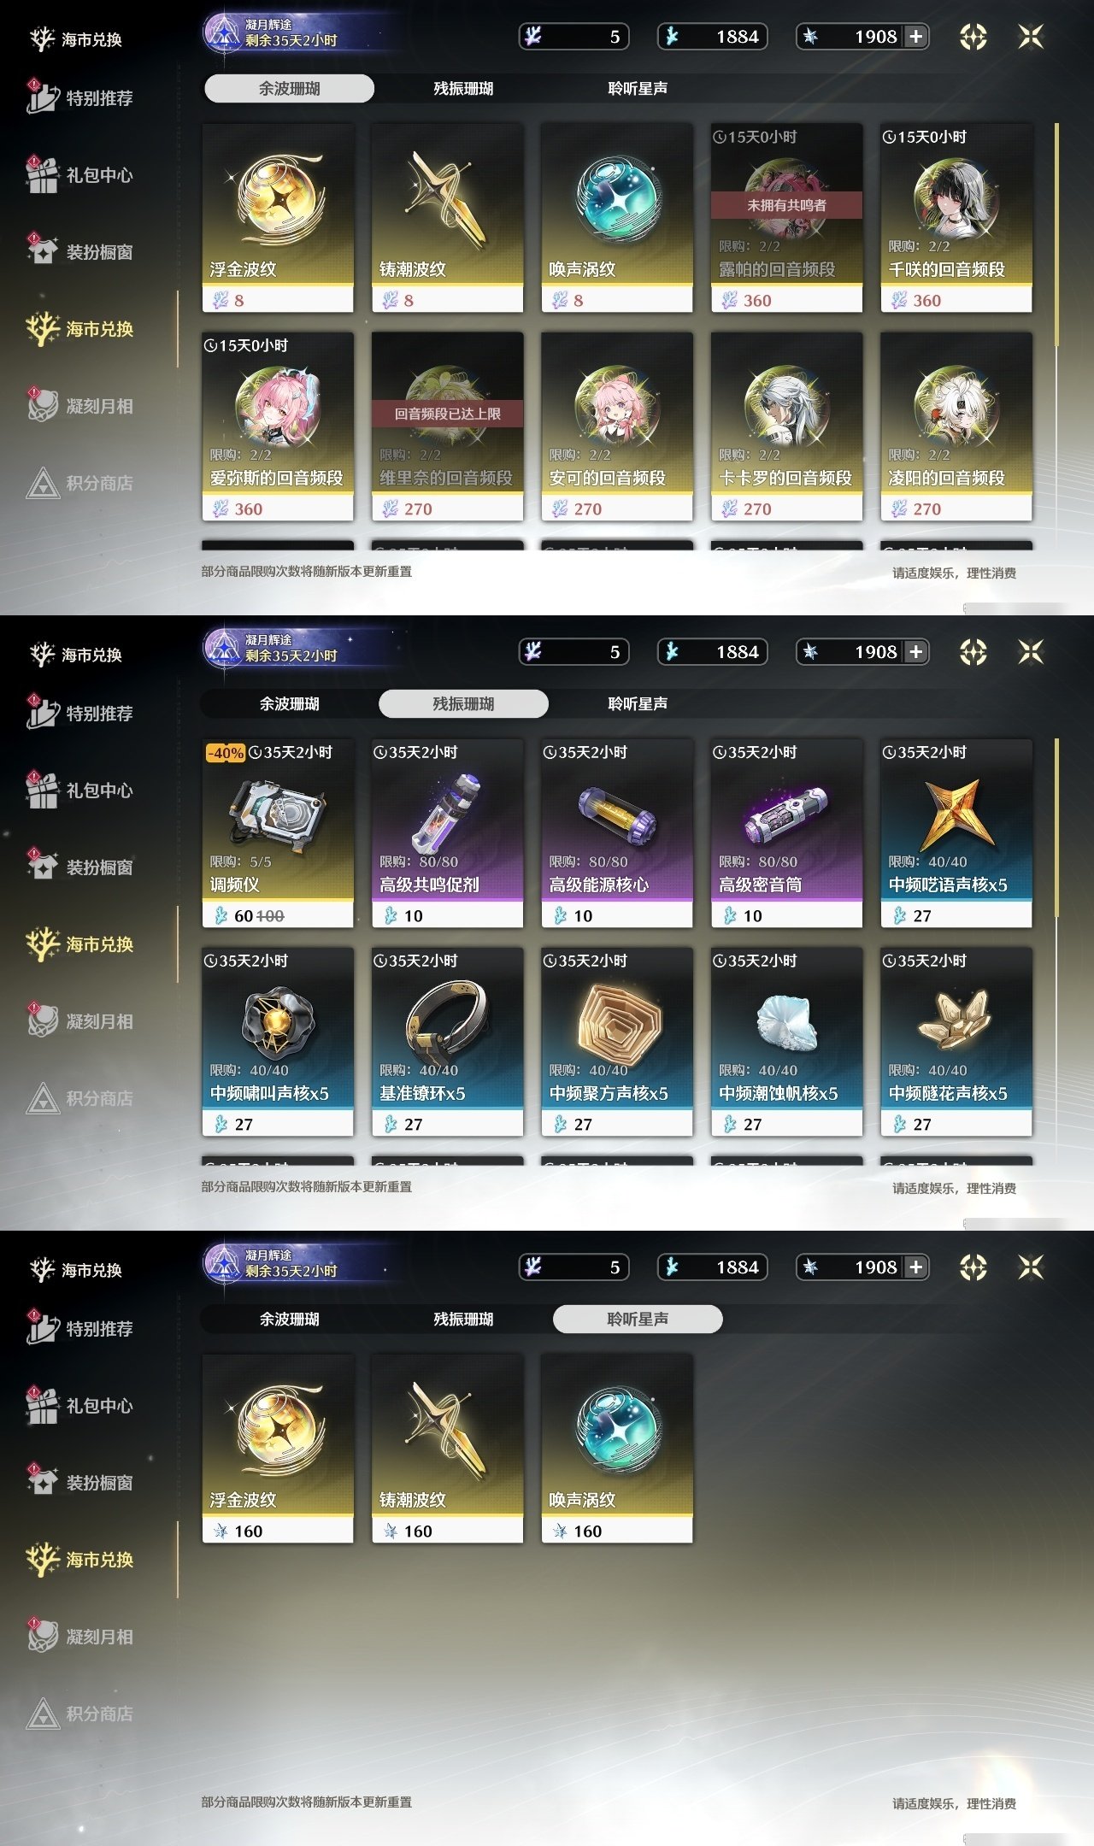Image resolution: width=1094 pixels, height=1846 pixels.
Task: Select 余波珊瑚 tab in the middle panel
Action: pyautogui.click(x=289, y=703)
